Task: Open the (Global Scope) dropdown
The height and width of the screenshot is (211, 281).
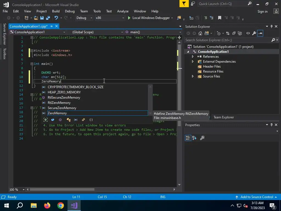Action: [95, 32]
